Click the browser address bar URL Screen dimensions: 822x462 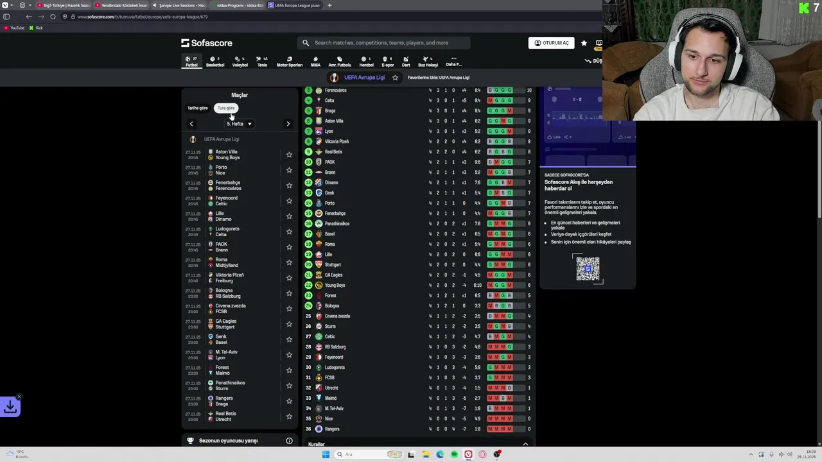point(143,17)
